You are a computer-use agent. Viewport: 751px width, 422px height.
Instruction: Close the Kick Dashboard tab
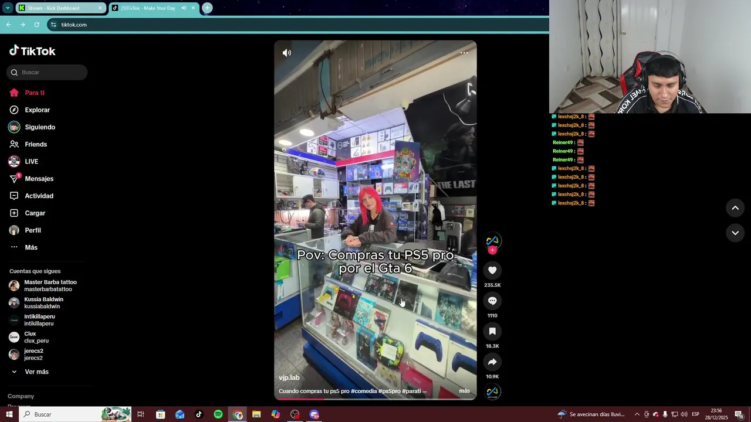click(x=100, y=8)
